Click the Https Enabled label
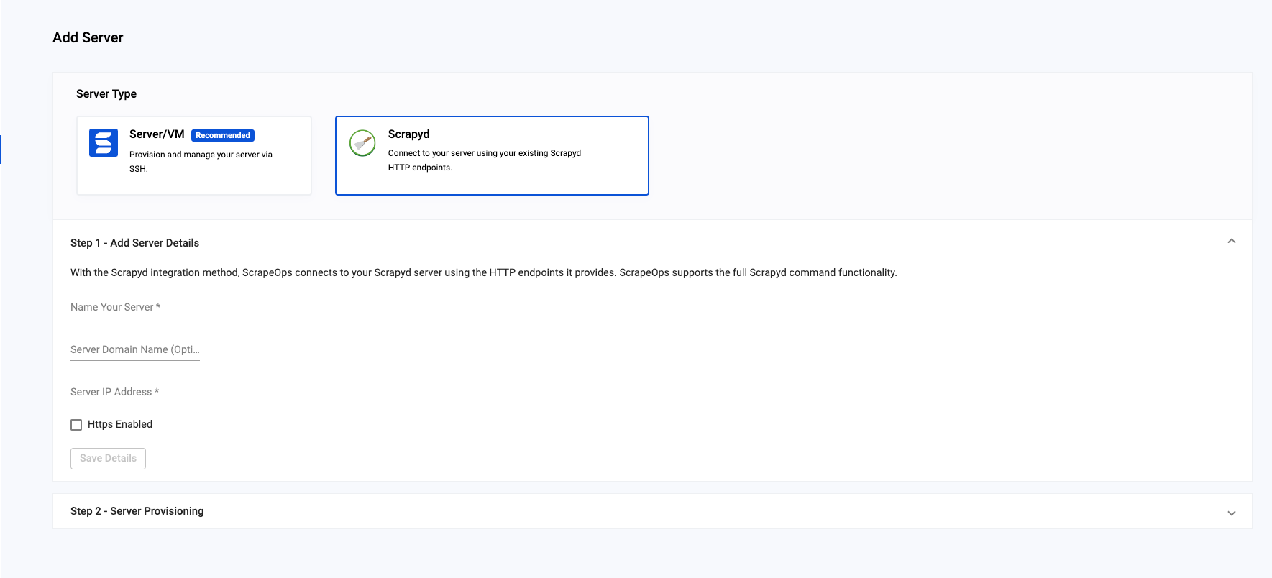1272x578 pixels. pyautogui.click(x=120, y=424)
